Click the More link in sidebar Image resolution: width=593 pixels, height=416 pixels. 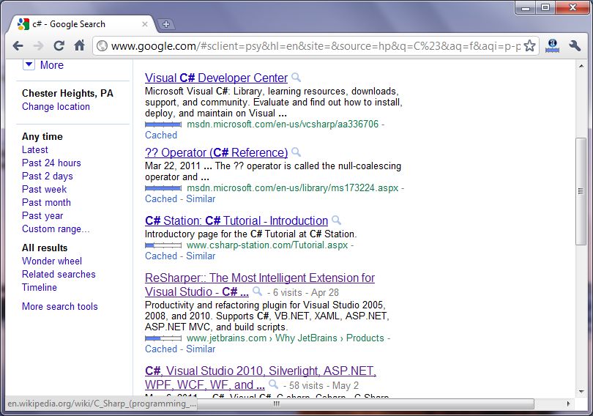point(52,65)
